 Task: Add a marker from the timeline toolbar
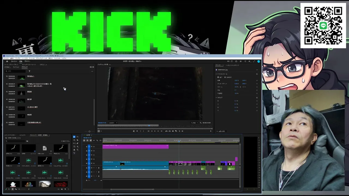point(94,140)
